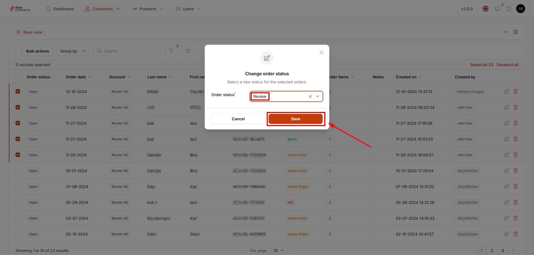Open the AK user avatar menu

[x=521, y=9]
